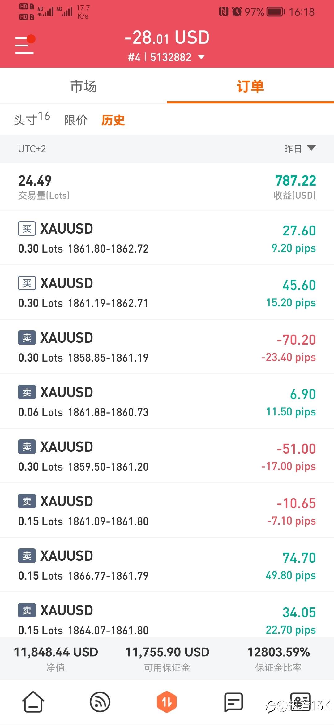Viewport: 334px width, 725px height.
Task: Tap the dropdown arrow beside the account number
Action: tap(201, 57)
